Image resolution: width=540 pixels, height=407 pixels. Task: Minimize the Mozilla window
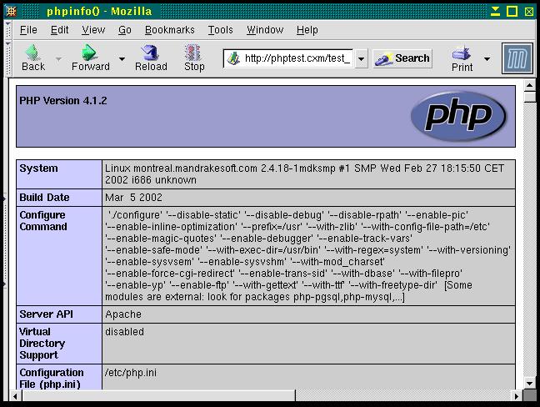pyautogui.click(x=495, y=12)
